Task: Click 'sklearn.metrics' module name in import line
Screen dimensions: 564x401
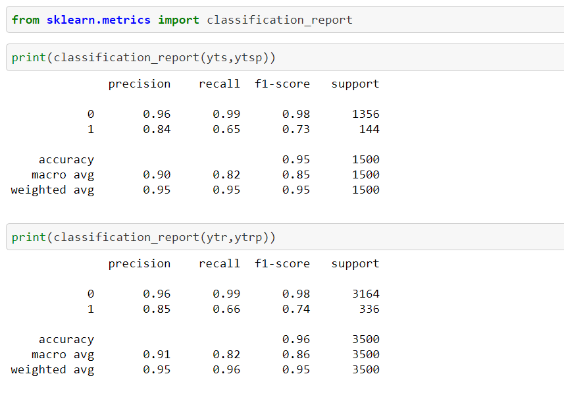Action: [x=99, y=20]
